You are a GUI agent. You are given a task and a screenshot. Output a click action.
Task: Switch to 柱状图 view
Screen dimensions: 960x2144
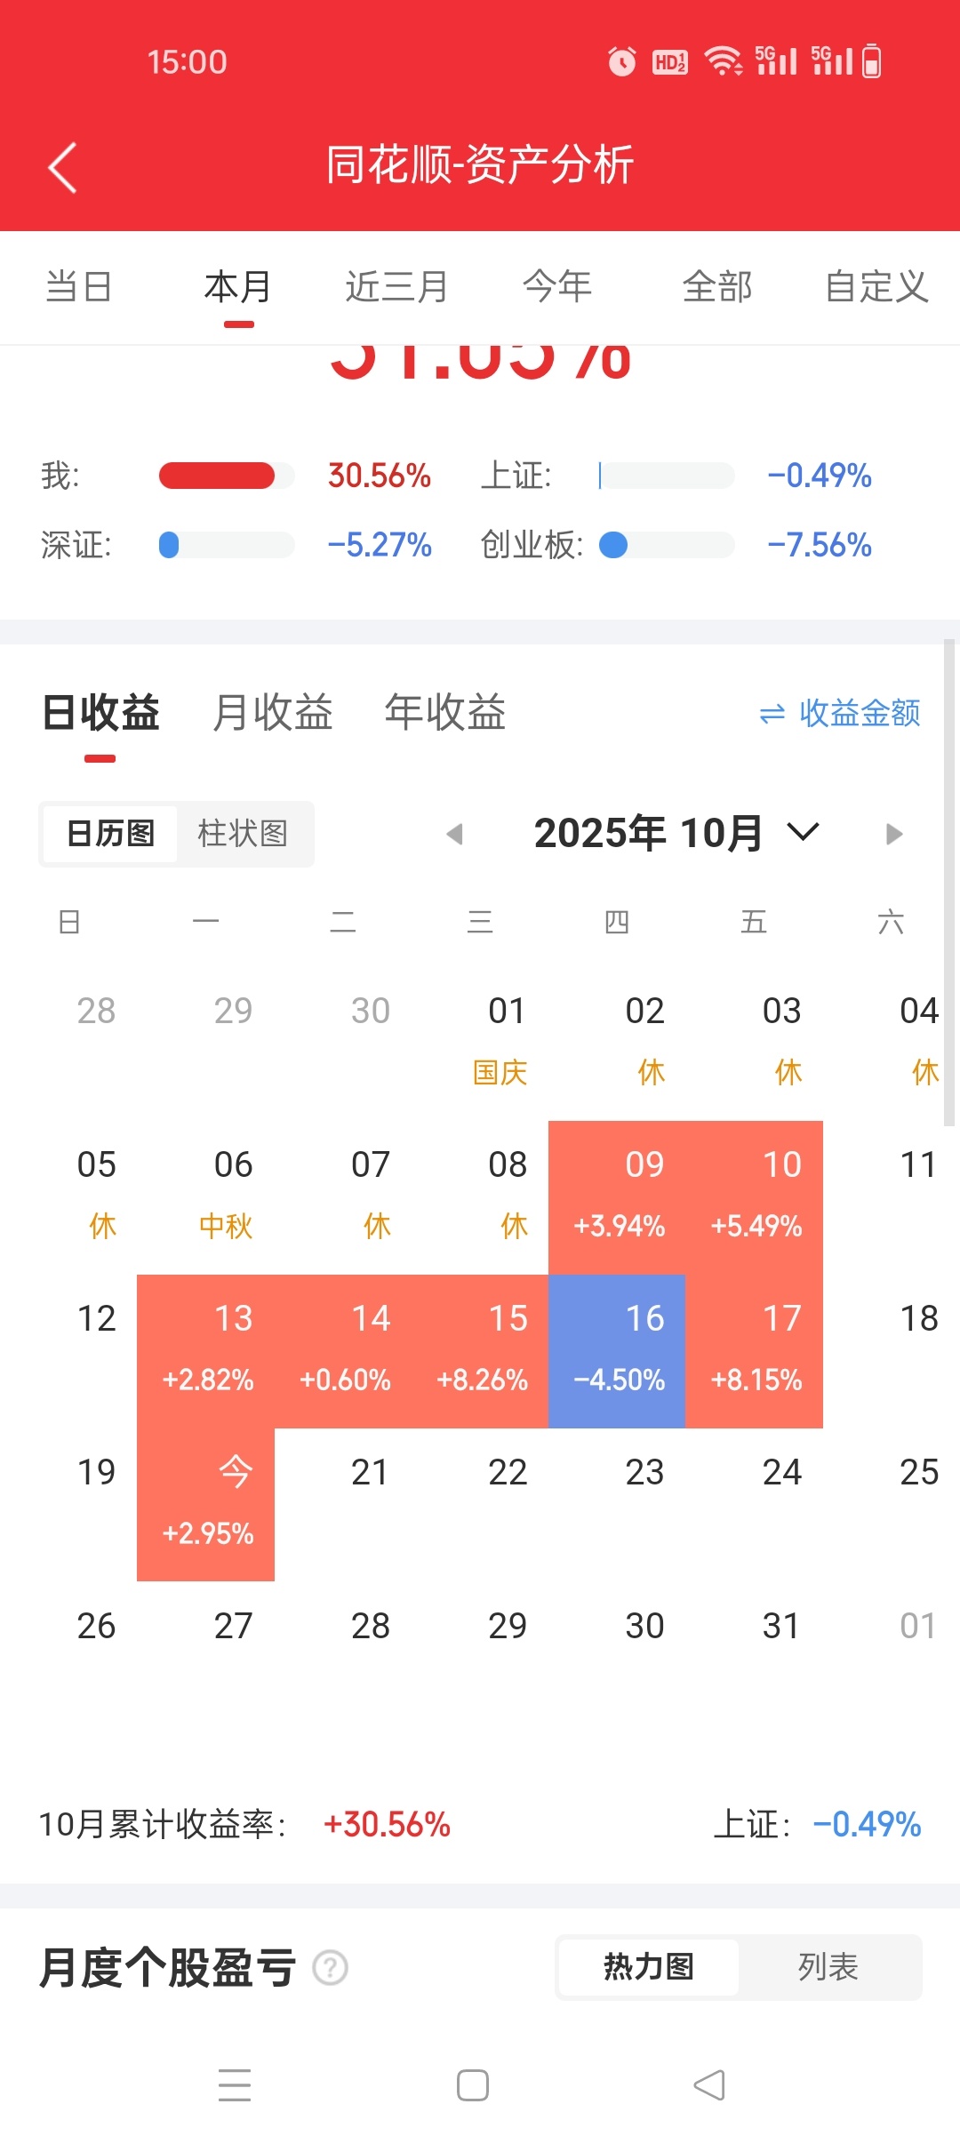[x=243, y=834]
